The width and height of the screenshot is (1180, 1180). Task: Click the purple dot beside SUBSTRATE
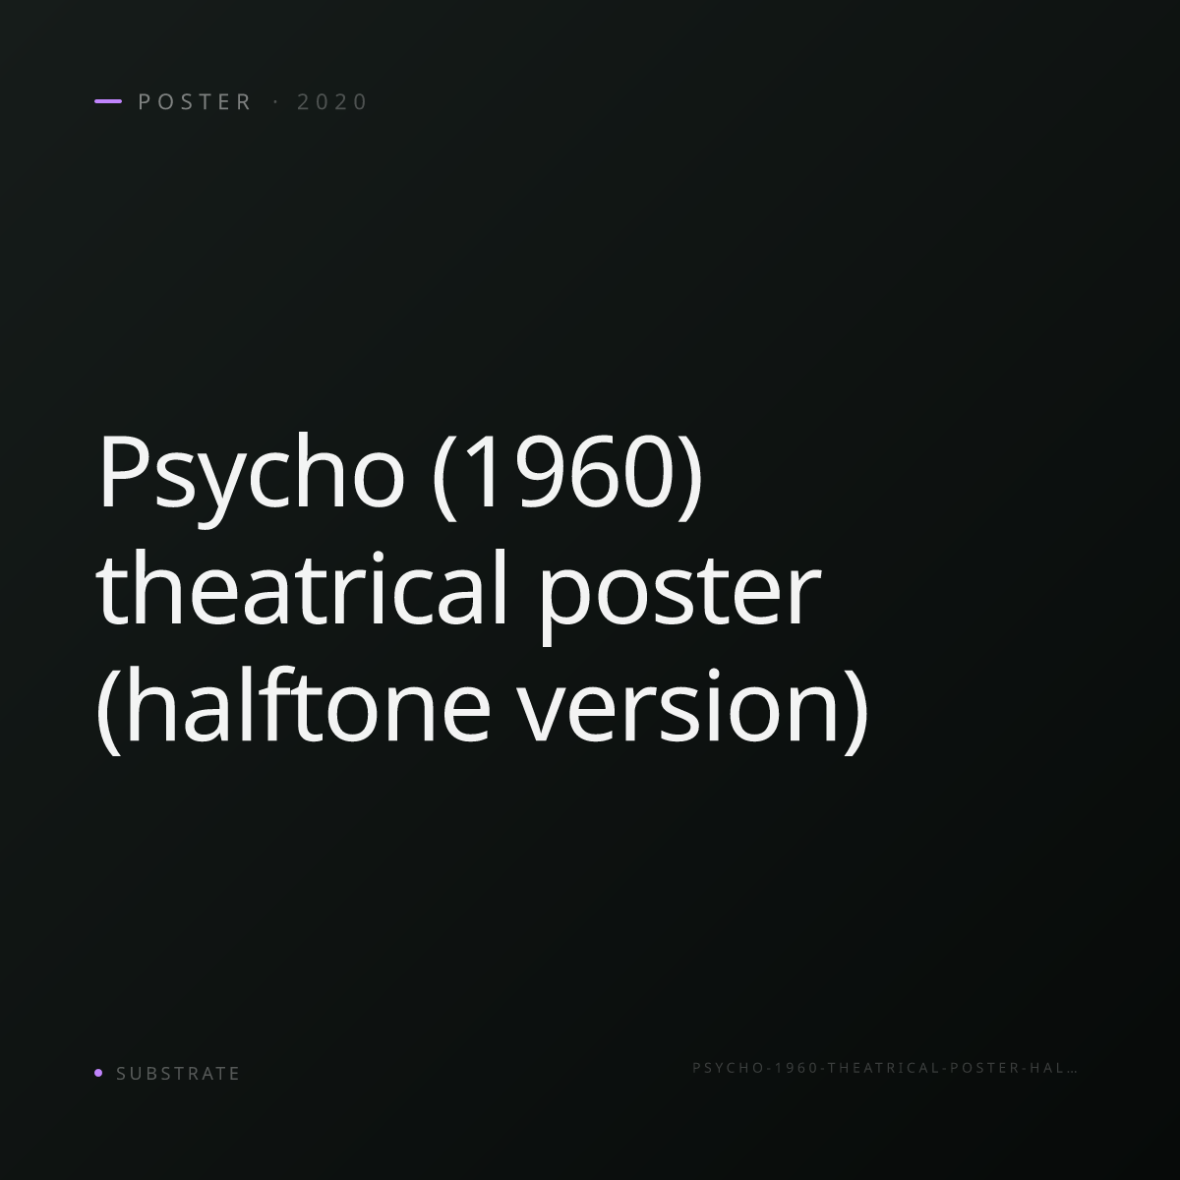click(x=98, y=1073)
